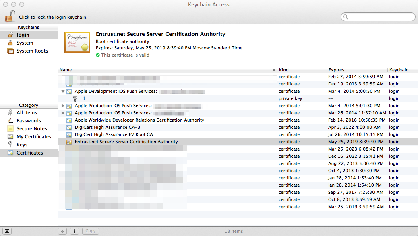This screenshot has height=236, width=418.
Task: Click certificate icon of Apple Worldwide Developer Relations
Action: click(69, 120)
